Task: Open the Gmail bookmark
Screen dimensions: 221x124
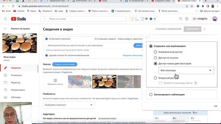Action: pos(6,11)
